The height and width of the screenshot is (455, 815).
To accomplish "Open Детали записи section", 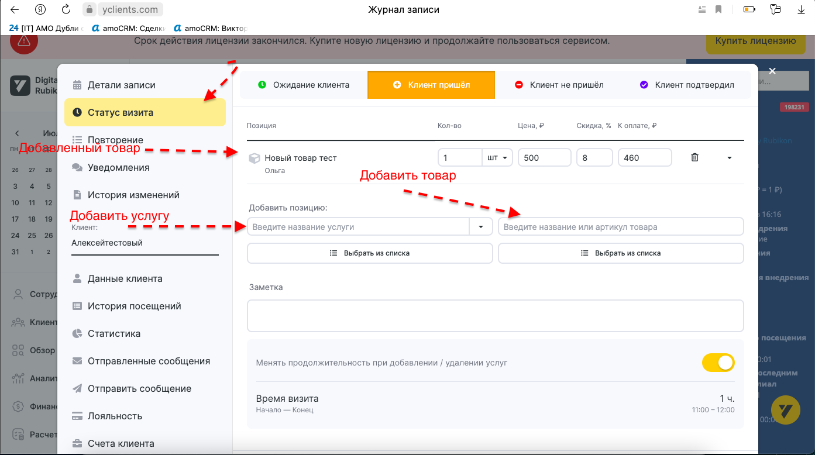I will 145,85.
